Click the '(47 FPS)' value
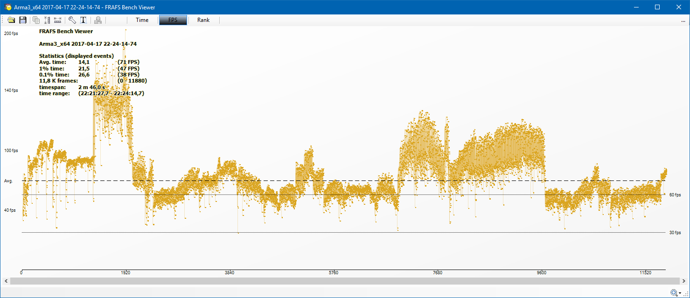Screen dimensions: 690x298 pos(128,69)
